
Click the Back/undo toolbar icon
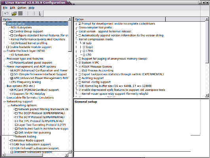coord(6,13)
